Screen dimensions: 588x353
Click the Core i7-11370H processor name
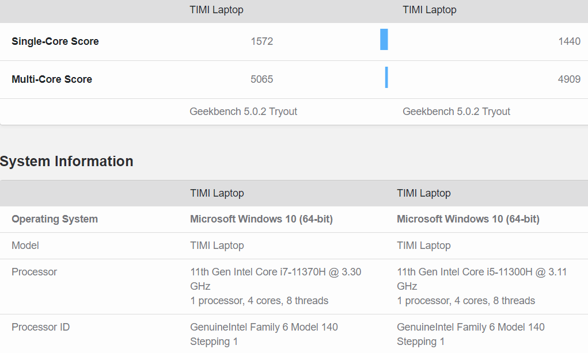point(275,272)
